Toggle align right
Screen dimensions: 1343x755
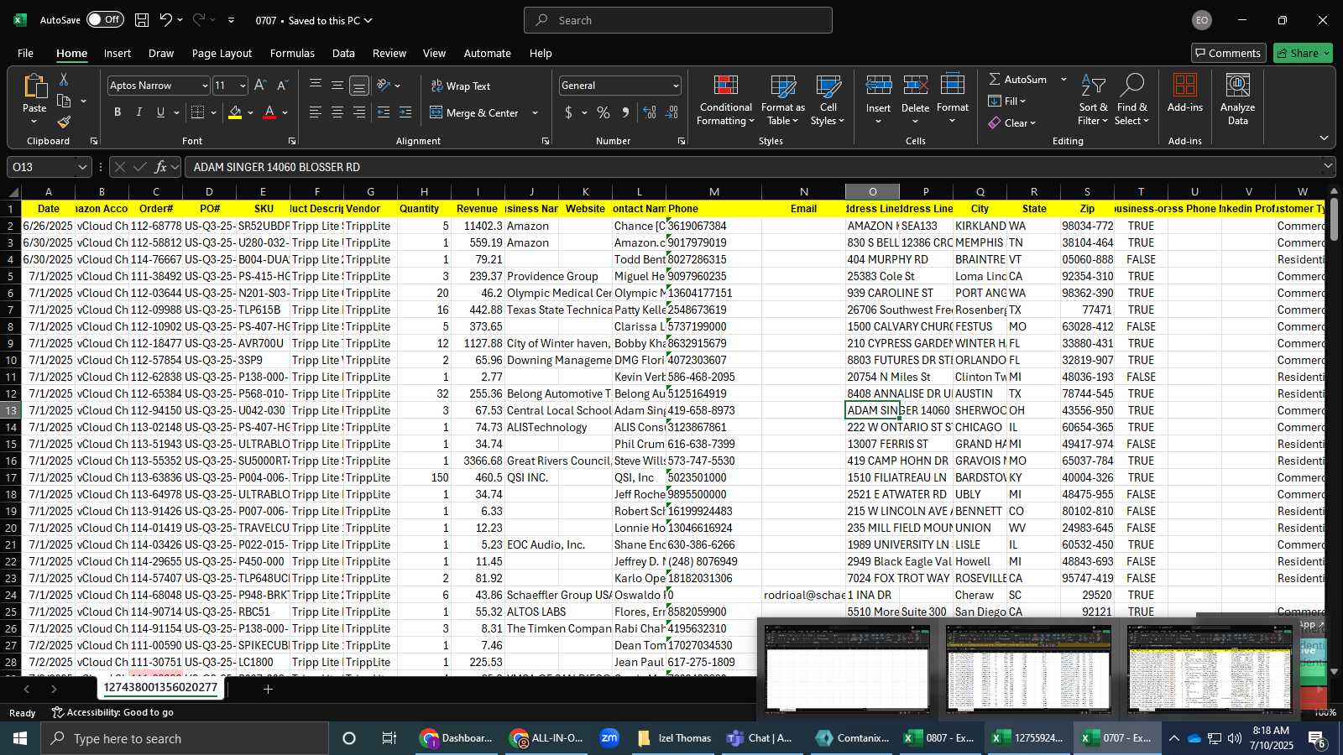359,112
